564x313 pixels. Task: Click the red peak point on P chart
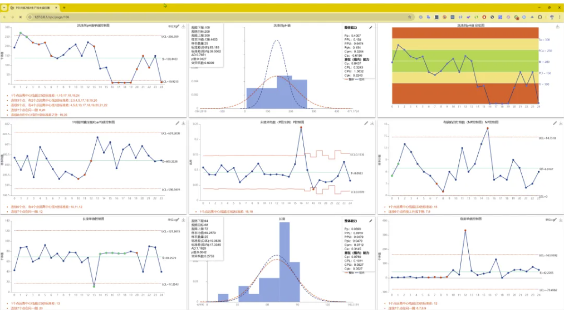(301, 127)
